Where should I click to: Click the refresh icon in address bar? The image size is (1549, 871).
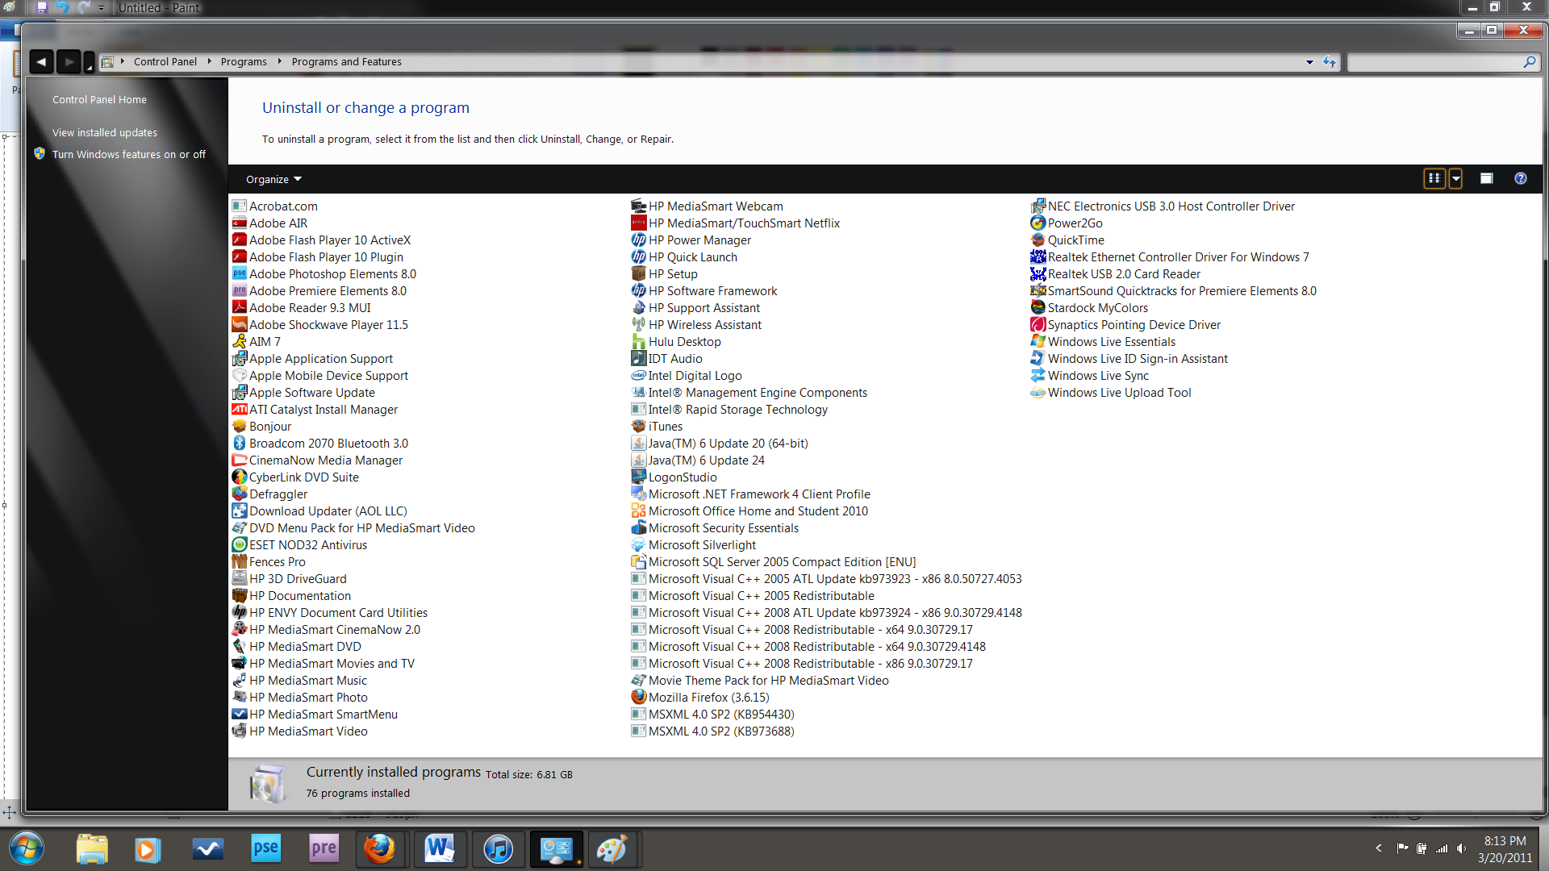pyautogui.click(x=1330, y=62)
